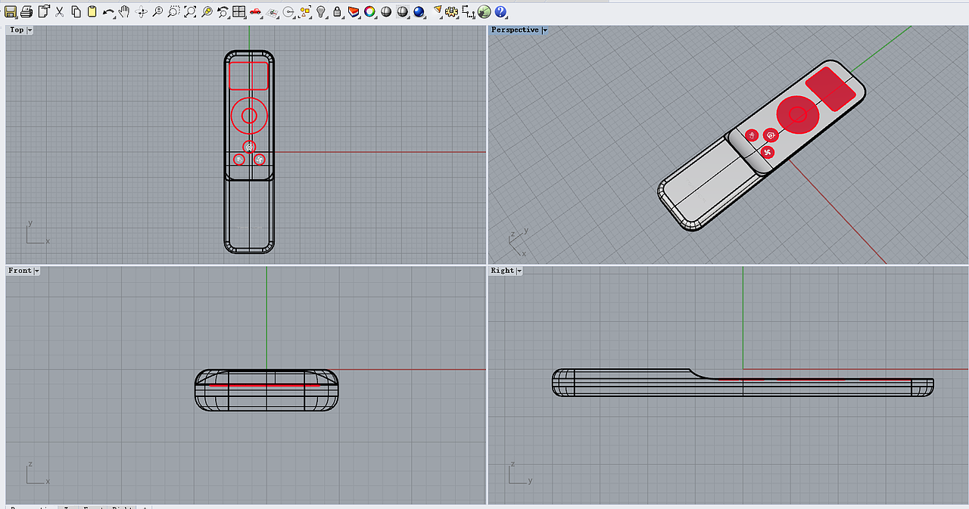Click the 4 Viewports layout icon

tap(239, 11)
